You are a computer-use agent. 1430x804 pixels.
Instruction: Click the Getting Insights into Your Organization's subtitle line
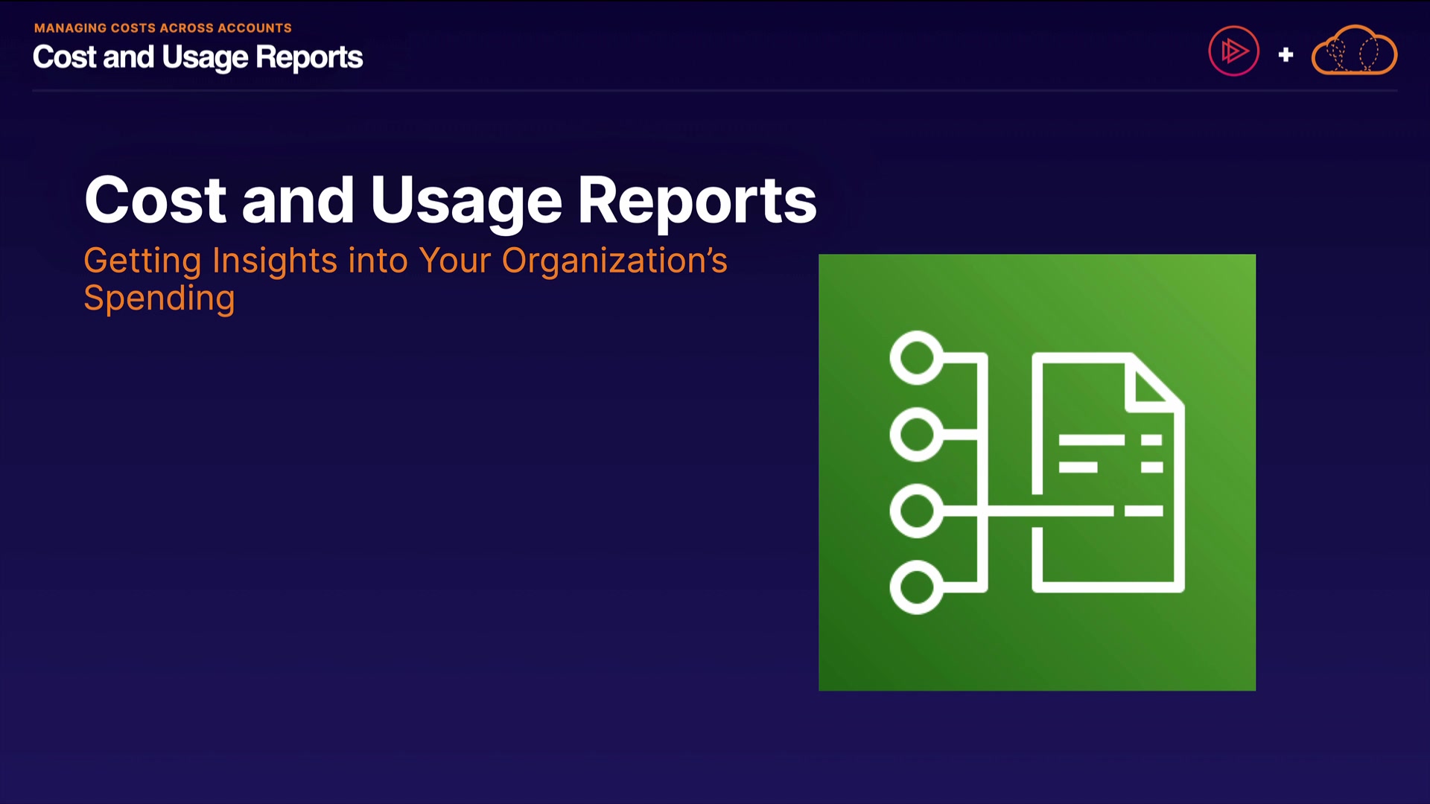[x=405, y=261]
